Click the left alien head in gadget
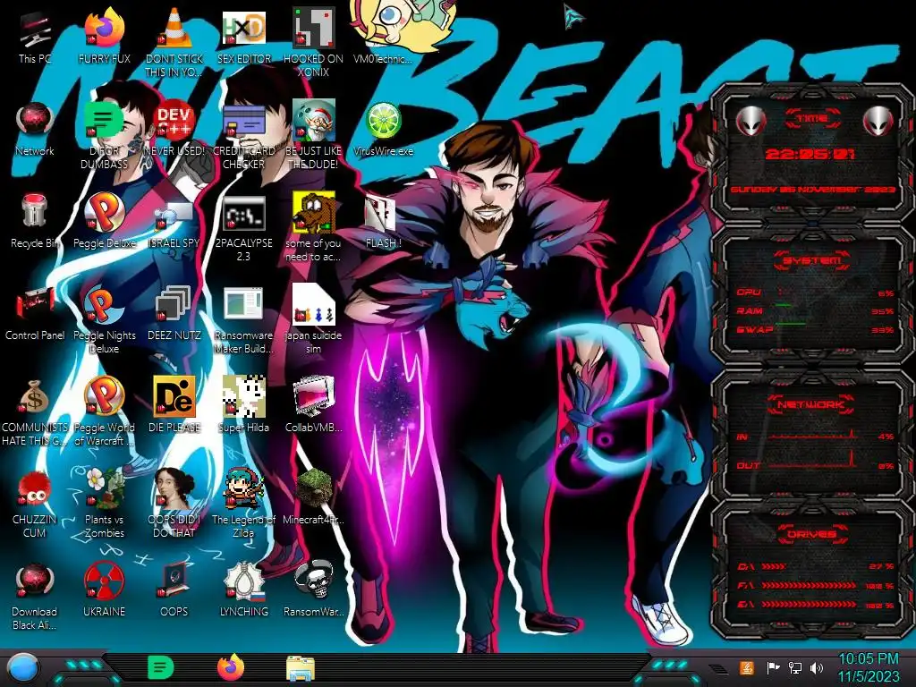 pyautogui.click(x=751, y=121)
